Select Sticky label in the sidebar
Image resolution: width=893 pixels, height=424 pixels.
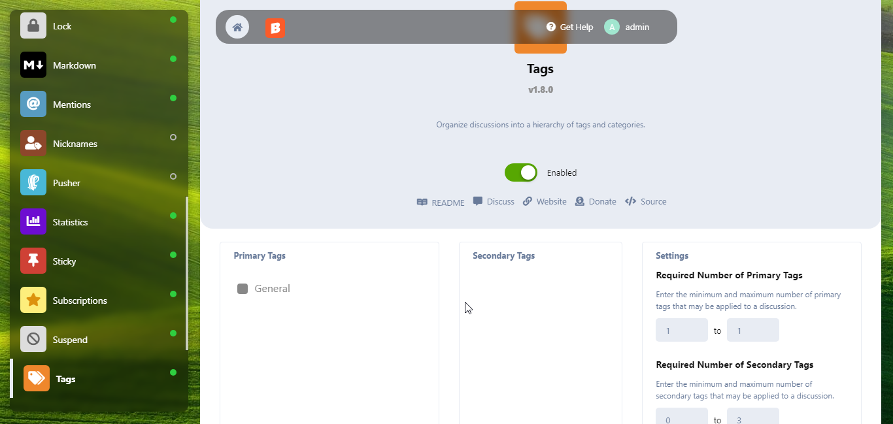65,261
